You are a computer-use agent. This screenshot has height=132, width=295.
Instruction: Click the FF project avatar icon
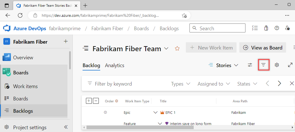pyautogui.click(x=7, y=42)
